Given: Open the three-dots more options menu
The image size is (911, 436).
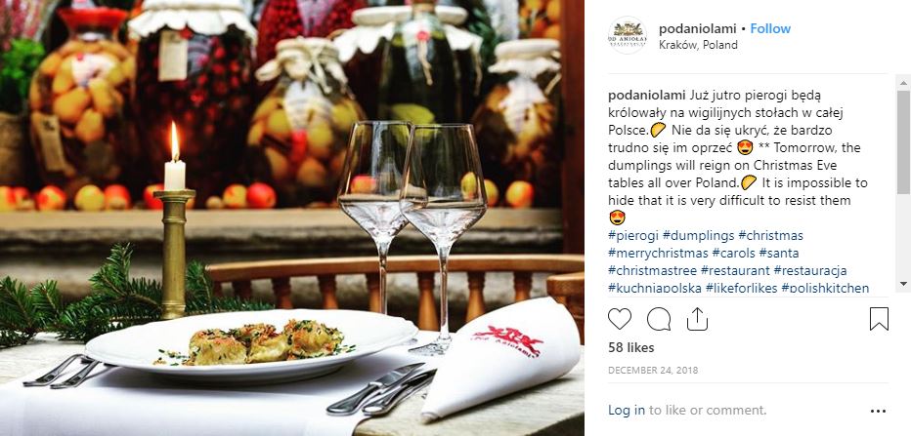Looking at the screenshot, I should [878, 411].
